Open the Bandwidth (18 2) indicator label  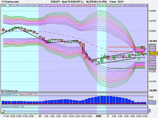tap(9, 94)
